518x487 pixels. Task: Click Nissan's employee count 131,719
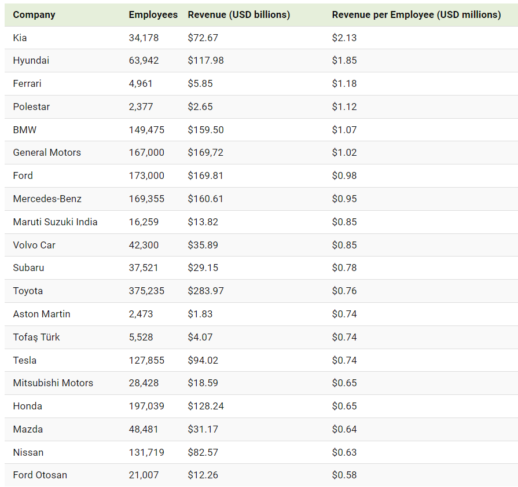pyautogui.click(x=146, y=452)
